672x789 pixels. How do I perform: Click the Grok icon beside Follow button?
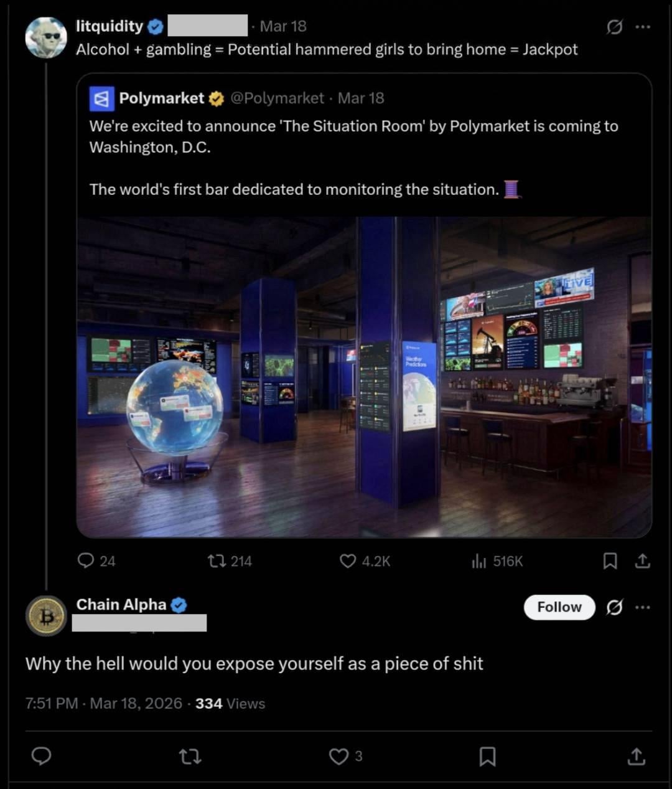pyautogui.click(x=614, y=607)
